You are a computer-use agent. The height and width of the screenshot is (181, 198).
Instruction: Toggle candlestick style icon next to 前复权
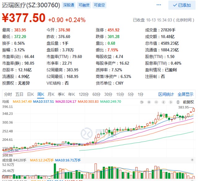[x=178, y=102]
